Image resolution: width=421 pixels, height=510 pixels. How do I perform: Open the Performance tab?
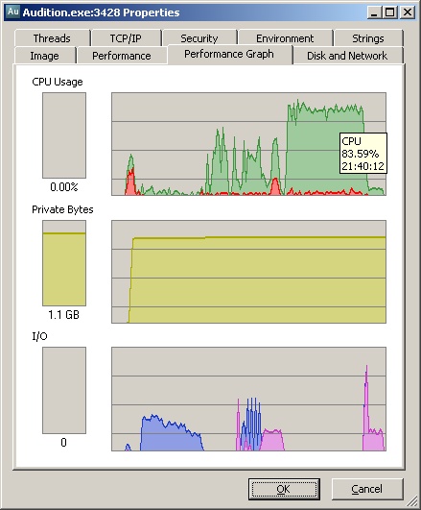click(x=122, y=56)
